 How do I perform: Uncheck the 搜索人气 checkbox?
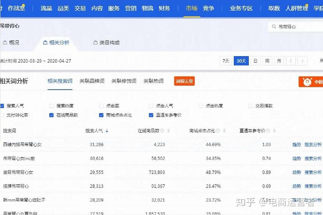pyautogui.click(x=2, y=106)
